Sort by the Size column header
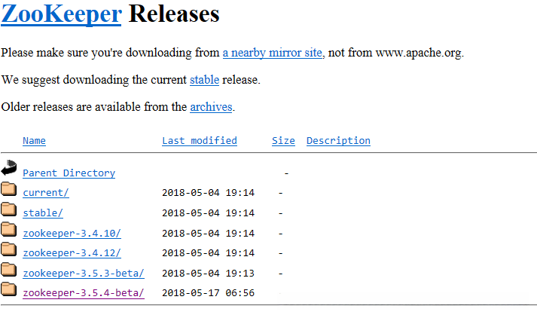Image resolution: width=537 pixels, height=318 pixels. coord(283,141)
